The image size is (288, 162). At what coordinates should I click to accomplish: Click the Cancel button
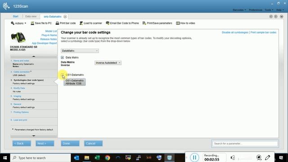(93, 144)
